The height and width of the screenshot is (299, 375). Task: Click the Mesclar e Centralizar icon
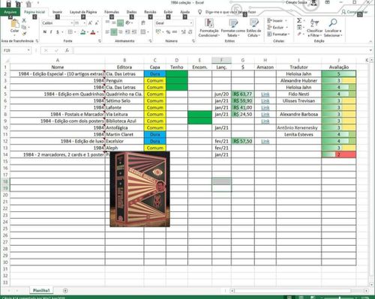tap(143, 32)
